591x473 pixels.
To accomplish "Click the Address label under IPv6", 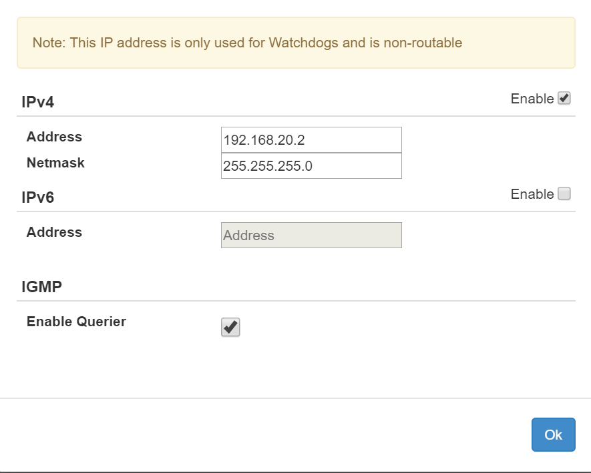I will (x=54, y=232).
